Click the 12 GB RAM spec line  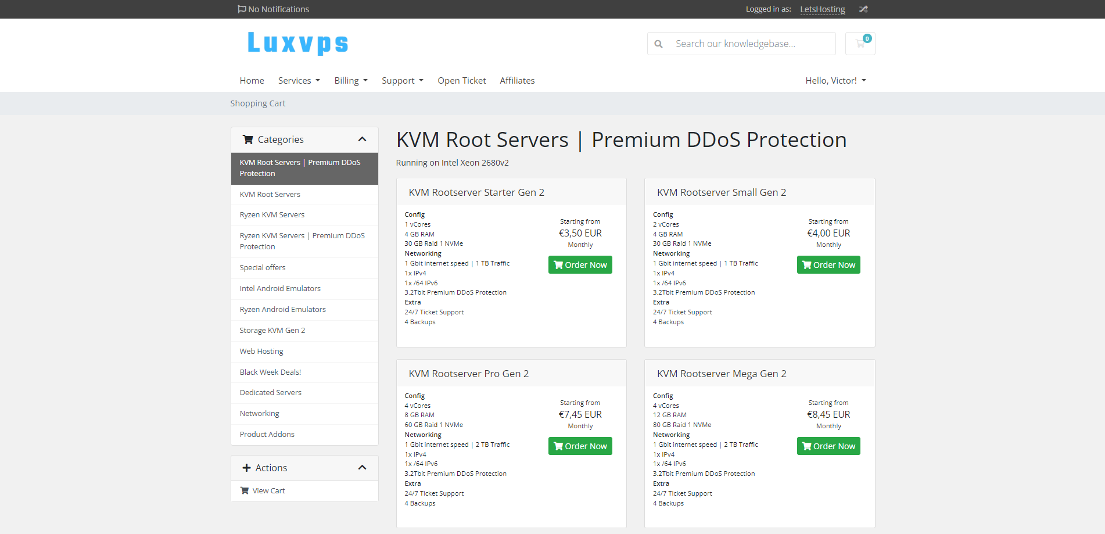pyautogui.click(x=670, y=415)
